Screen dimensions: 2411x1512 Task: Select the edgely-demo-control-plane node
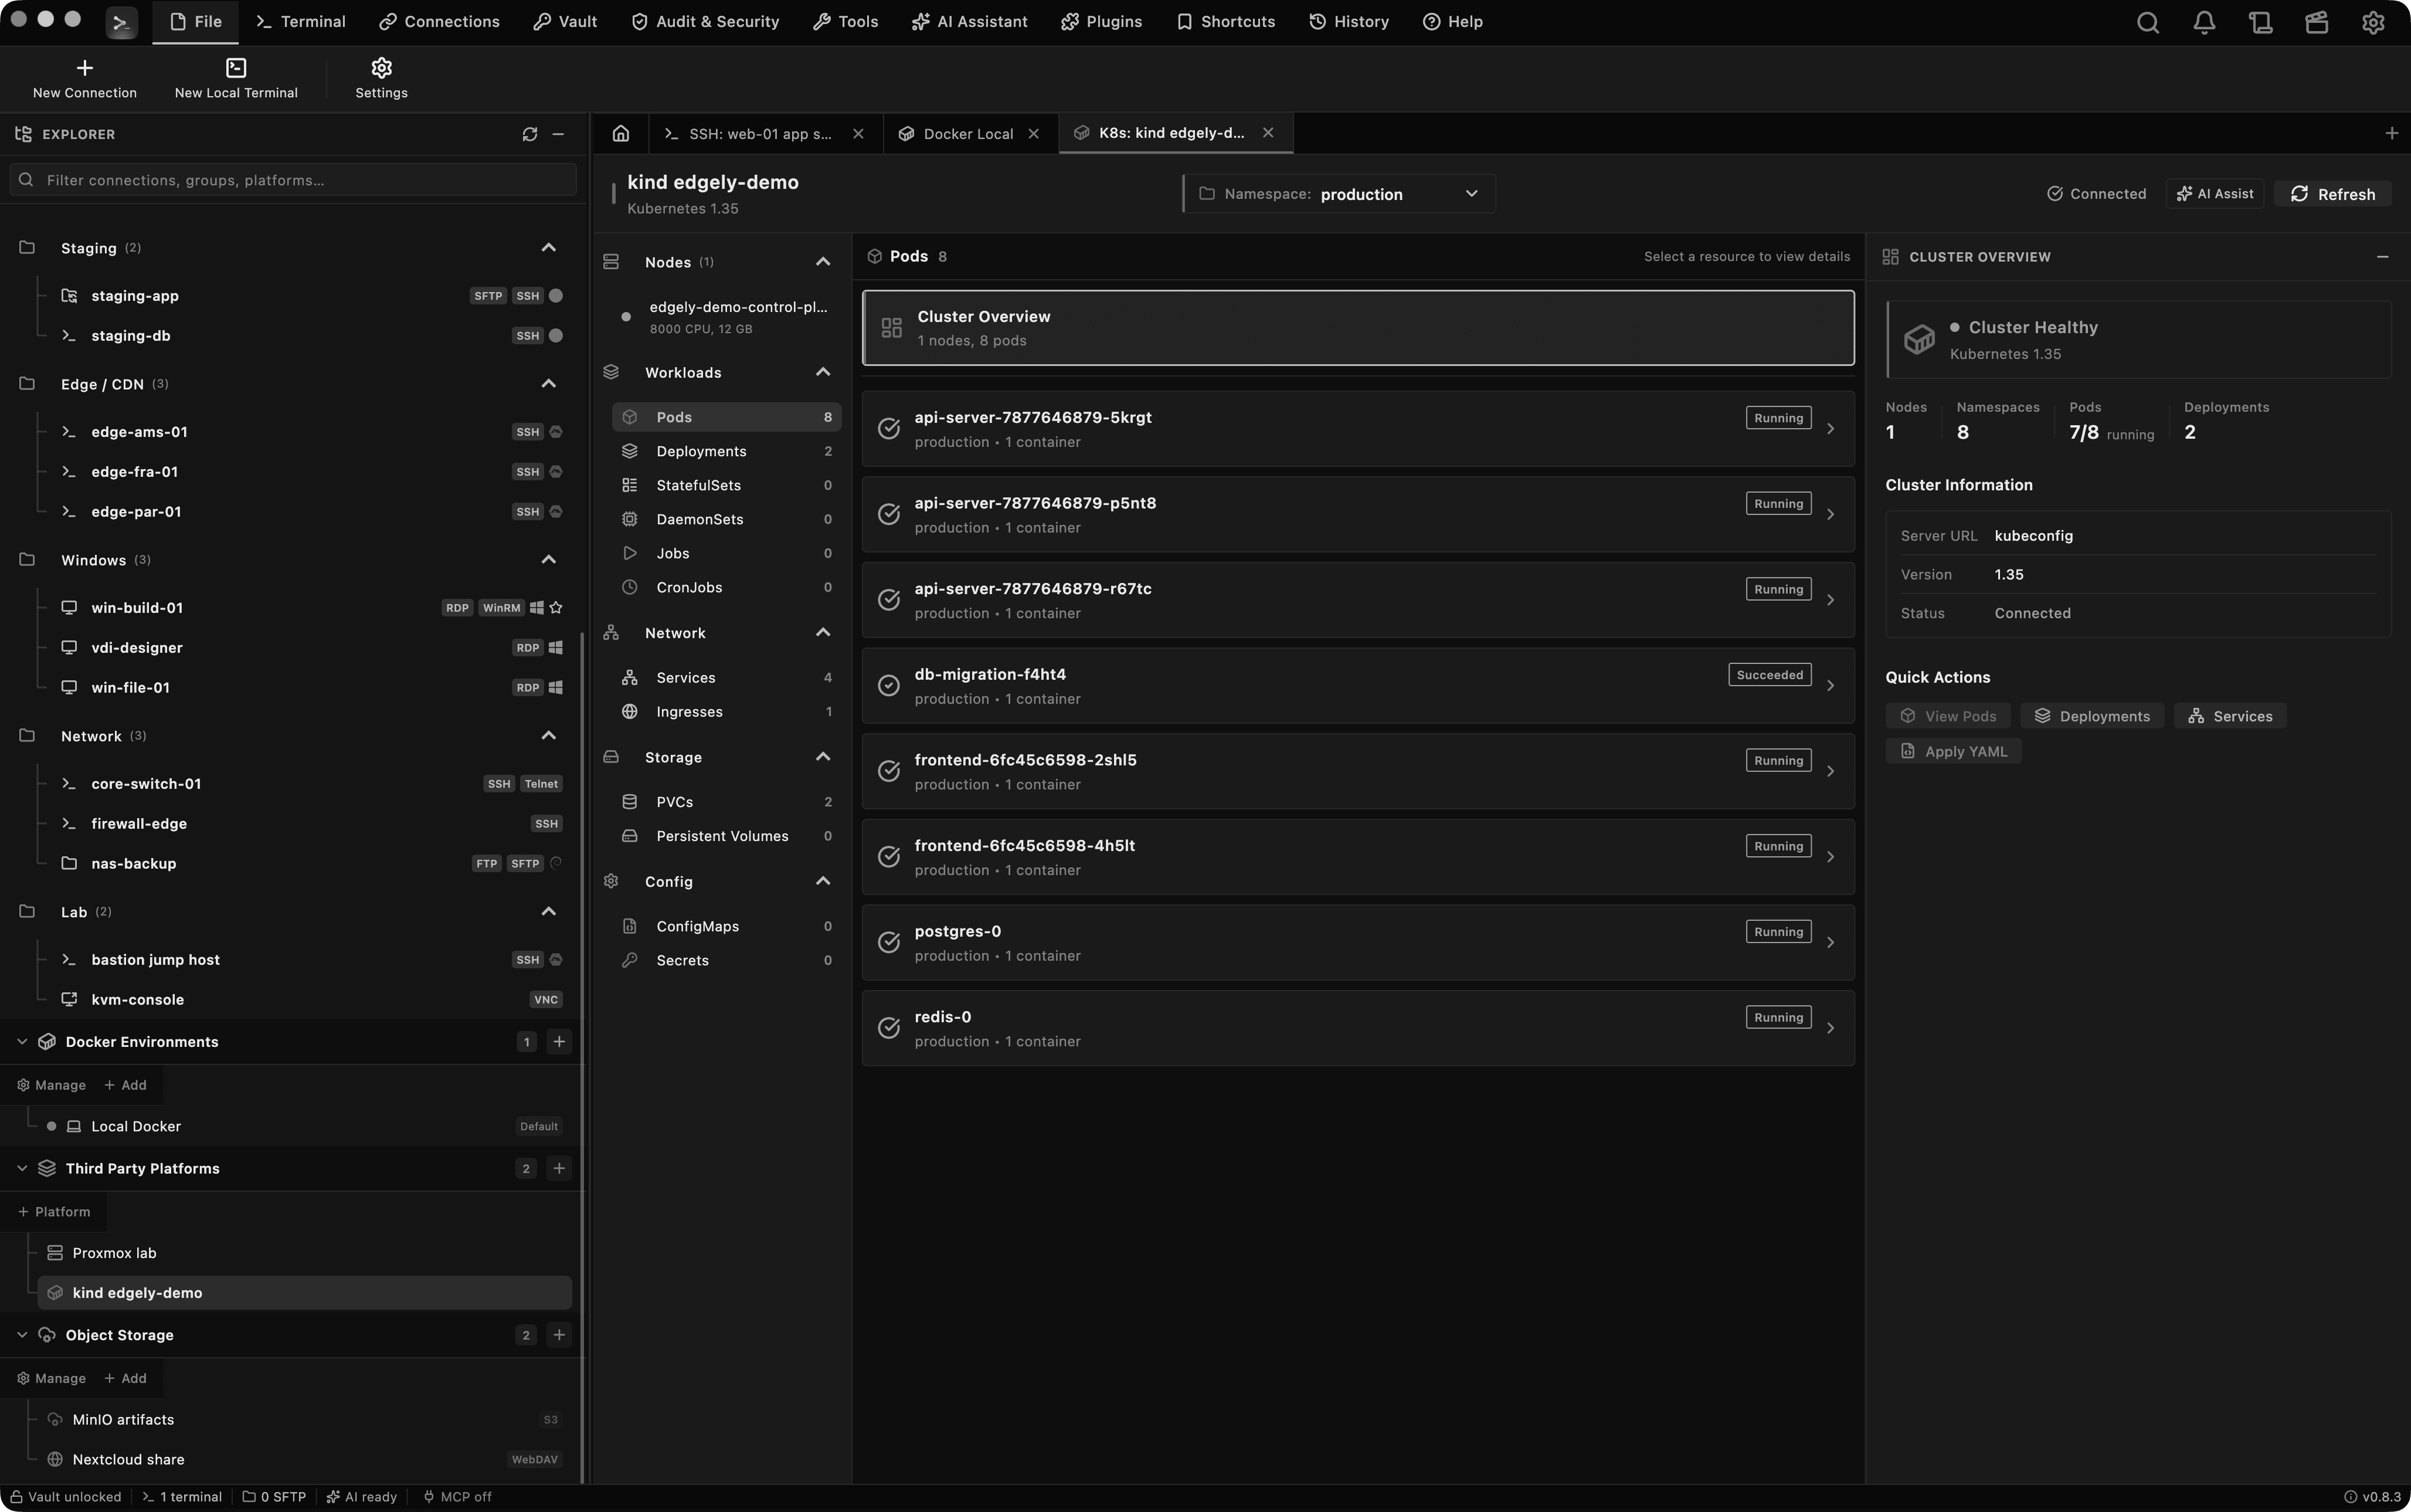(x=726, y=317)
